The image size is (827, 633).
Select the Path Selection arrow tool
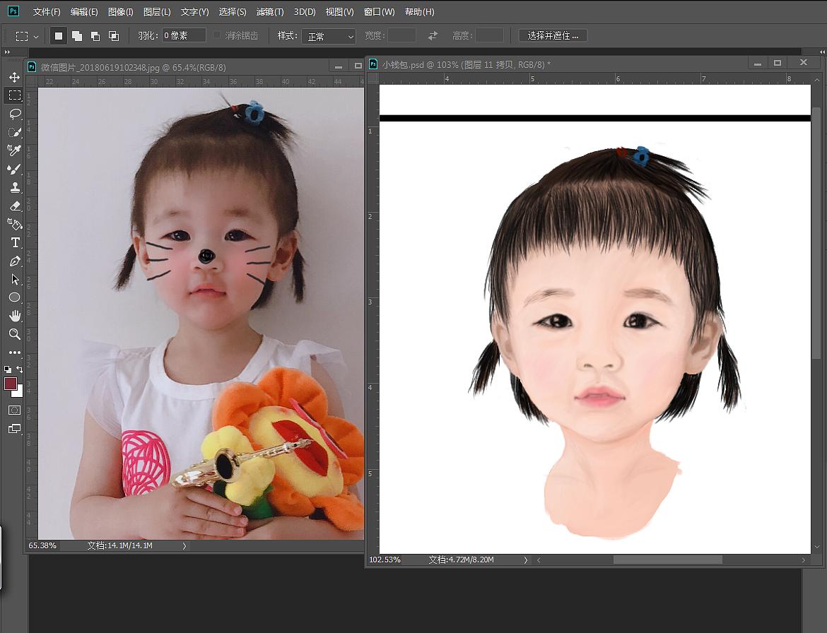click(x=14, y=279)
